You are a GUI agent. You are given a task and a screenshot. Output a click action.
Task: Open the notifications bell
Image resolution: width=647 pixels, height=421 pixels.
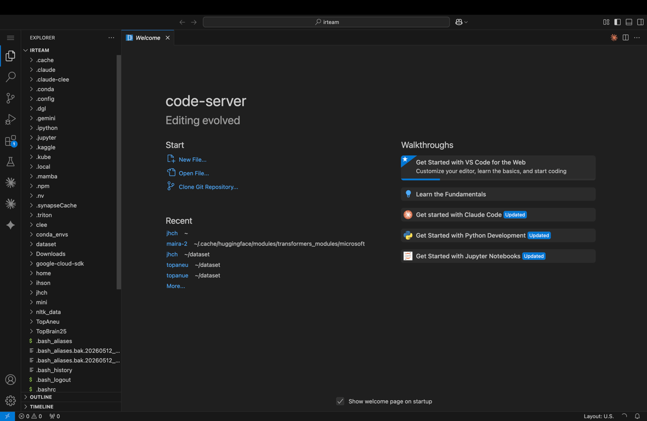pyautogui.click(x=637, y=416)
